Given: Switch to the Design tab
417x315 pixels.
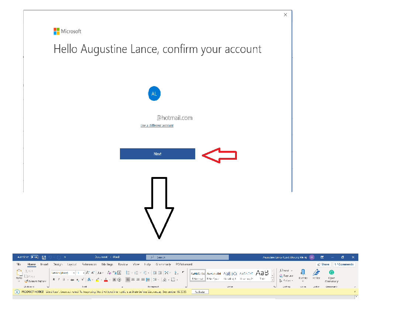Looking at the screenshot, I should (x=58, y=264).
